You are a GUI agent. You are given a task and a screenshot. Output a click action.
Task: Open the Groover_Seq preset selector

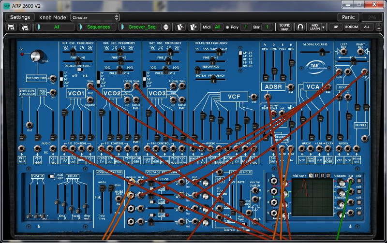pos(140,27)
